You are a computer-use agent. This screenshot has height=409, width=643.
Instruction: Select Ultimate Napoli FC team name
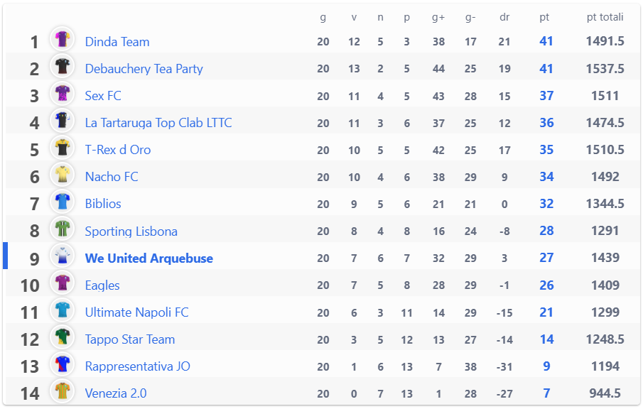tap(136, 312)
